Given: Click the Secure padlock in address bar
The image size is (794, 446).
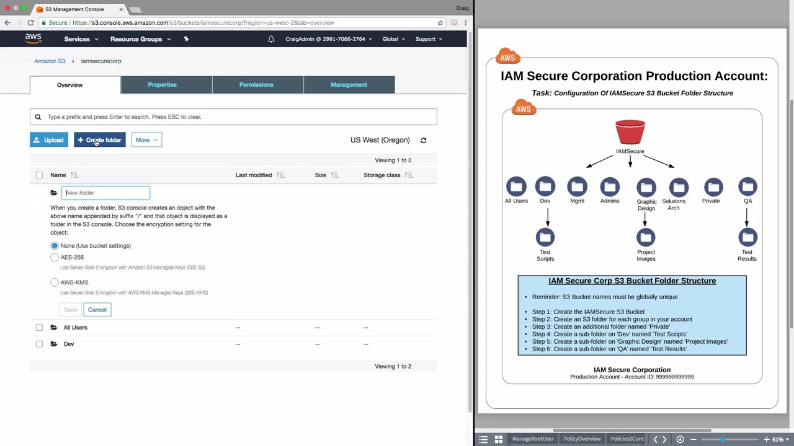Looking at the screenshot, I should coord(43,22).
